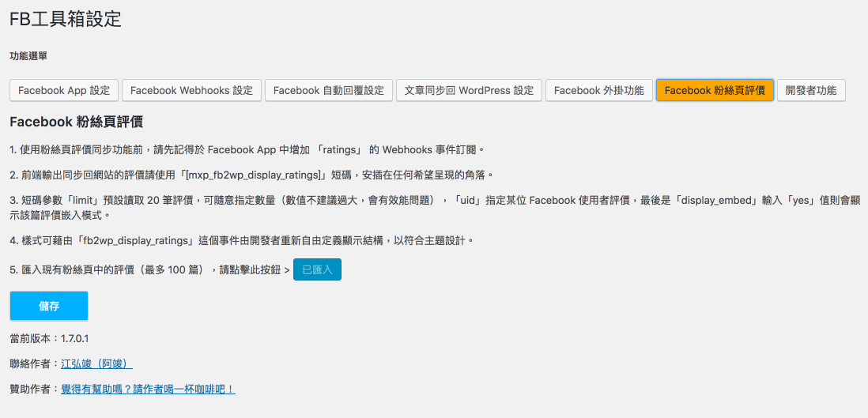Click the 功能選單 label

(28, 56)
